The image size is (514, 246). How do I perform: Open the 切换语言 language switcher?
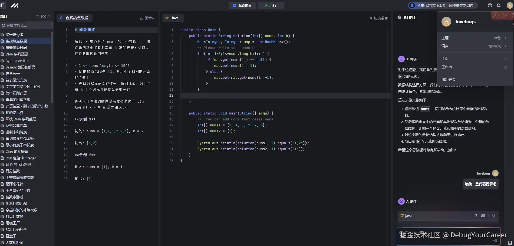[378, 18]
